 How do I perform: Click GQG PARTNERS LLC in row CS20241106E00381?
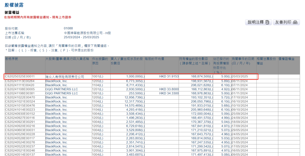point(62,93)
